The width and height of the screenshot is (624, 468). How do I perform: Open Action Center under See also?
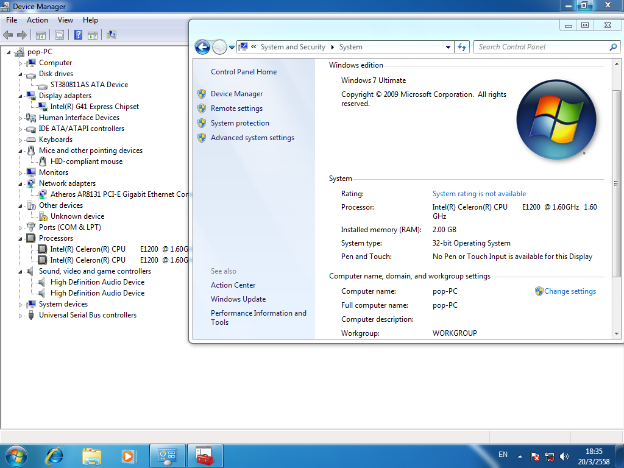click(233, 285)
